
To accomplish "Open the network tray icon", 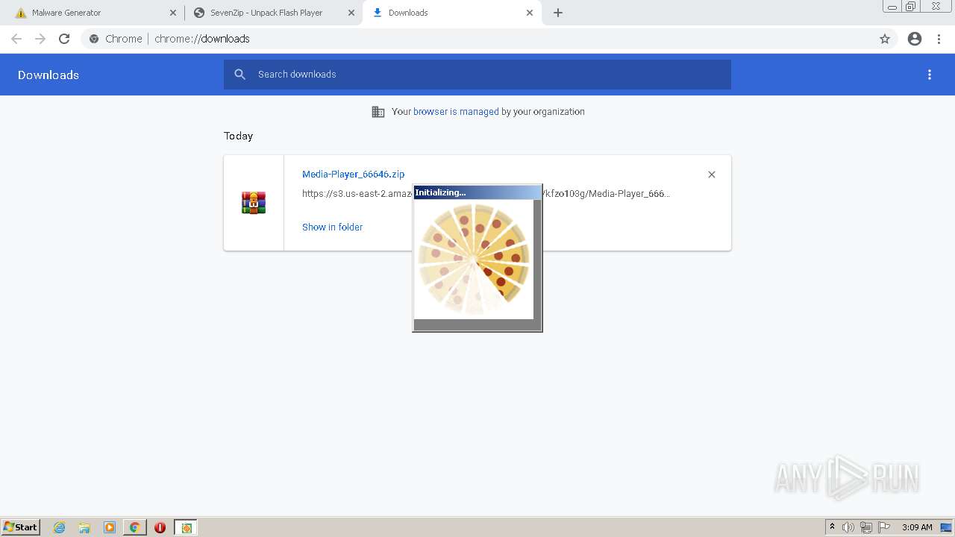I will pos(866,527).
